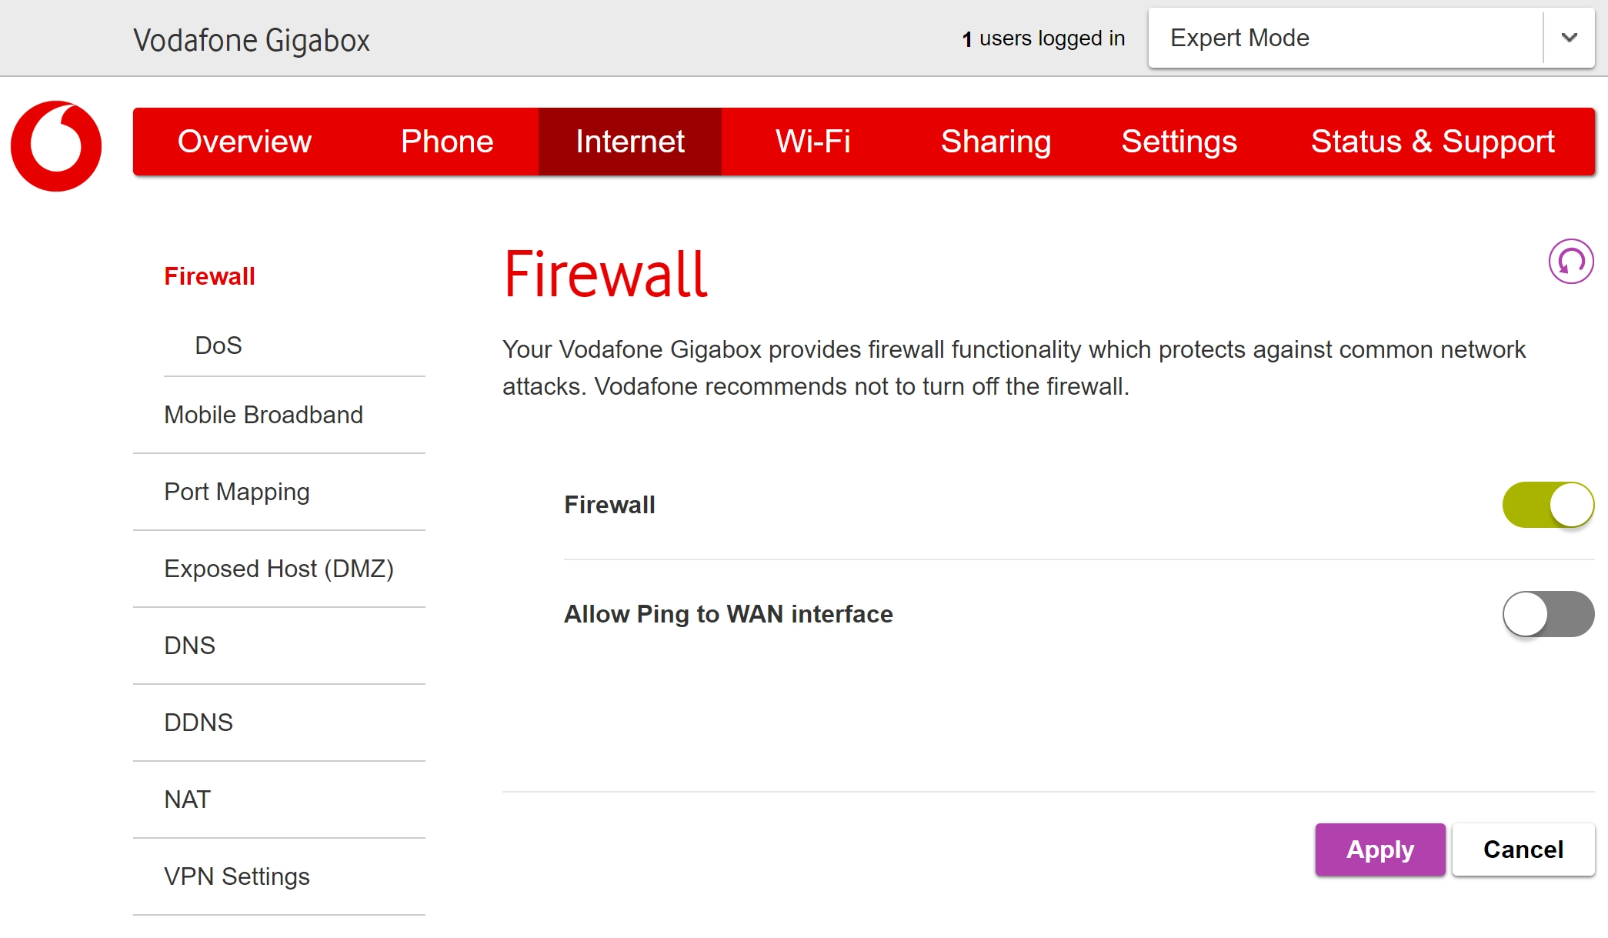Select DDNS in the sidebar
1608x938 pixels.
198,723
